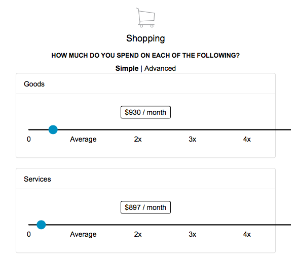Click the Shopping section title
The height and width of the screenshot is (261, 297).
point(145,38)
